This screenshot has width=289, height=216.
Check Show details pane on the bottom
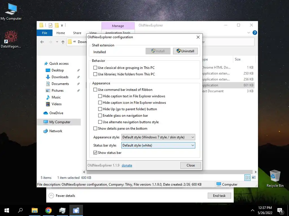[x=95, y=128]
